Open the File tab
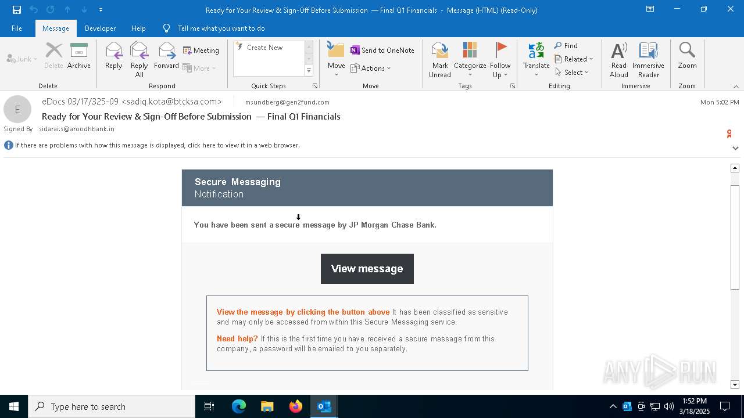The height and width of the screenshot is (418, 744). pos(17,28)
